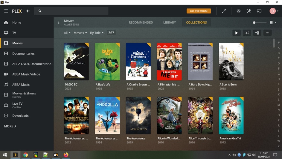Viewport: 282px width, 159px height.
Task: Jump to letter M in index
Action: click(279, 105)
